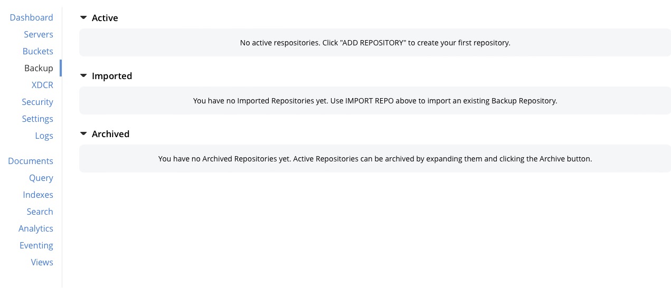The width and height of the screenshot is (671, 288).
Task: Click the no active repositories message
Action: coord(375,43)
